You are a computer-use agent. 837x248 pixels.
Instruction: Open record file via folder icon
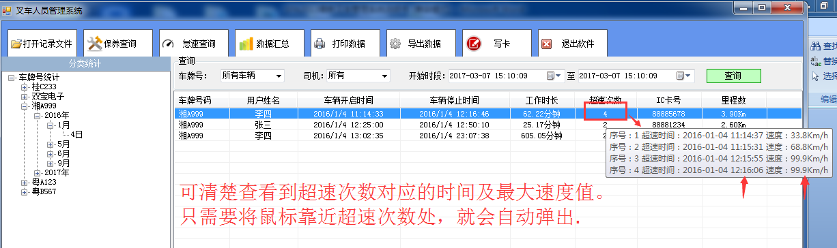click(x=16, y=44)
